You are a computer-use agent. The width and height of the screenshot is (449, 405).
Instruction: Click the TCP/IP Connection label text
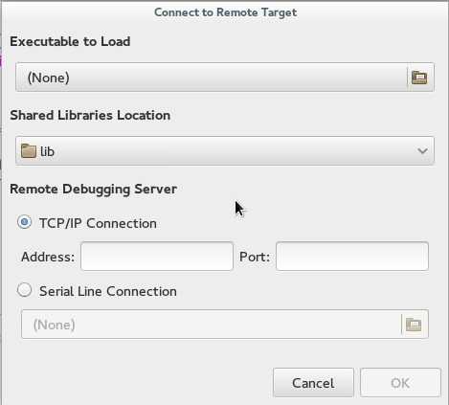coord(98,223)
